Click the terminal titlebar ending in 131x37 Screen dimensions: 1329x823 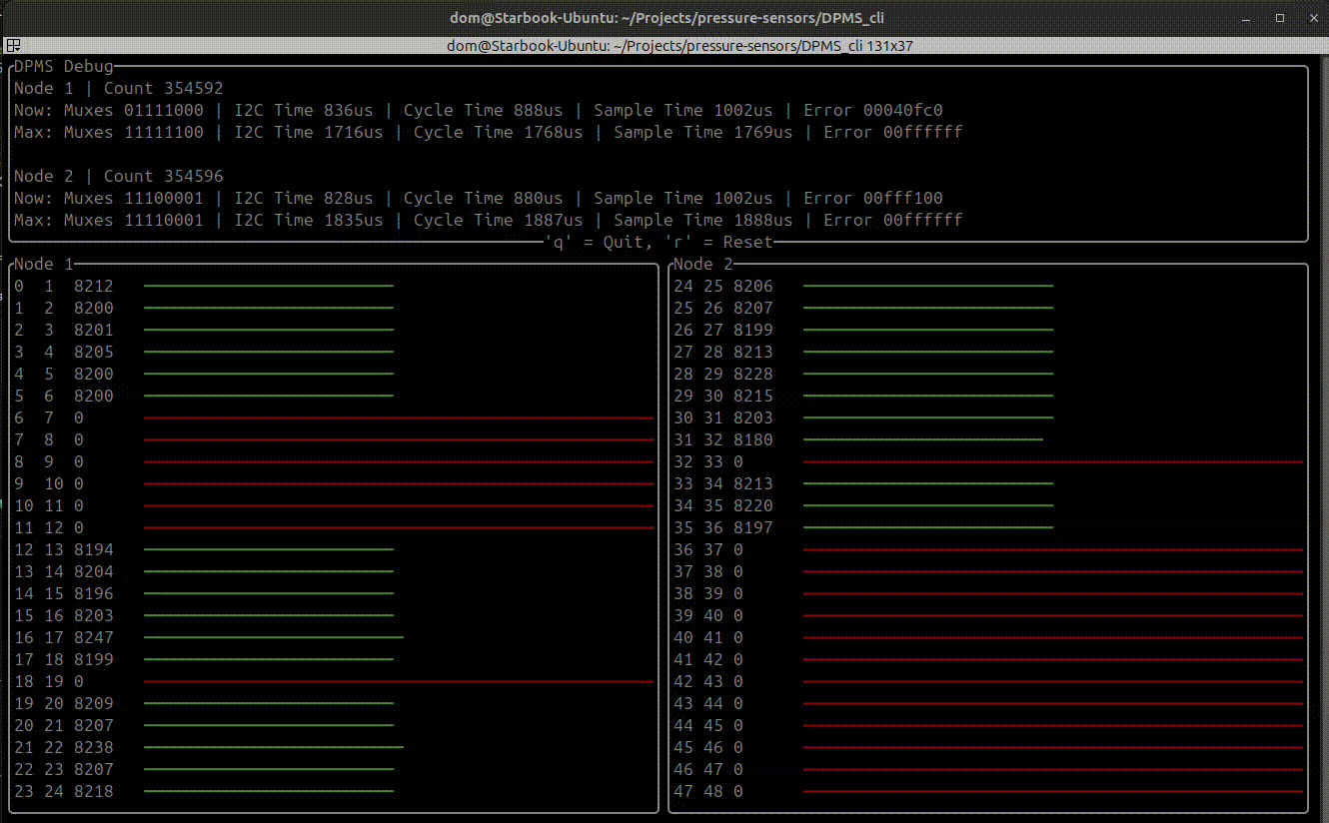(x=679, y=46)
